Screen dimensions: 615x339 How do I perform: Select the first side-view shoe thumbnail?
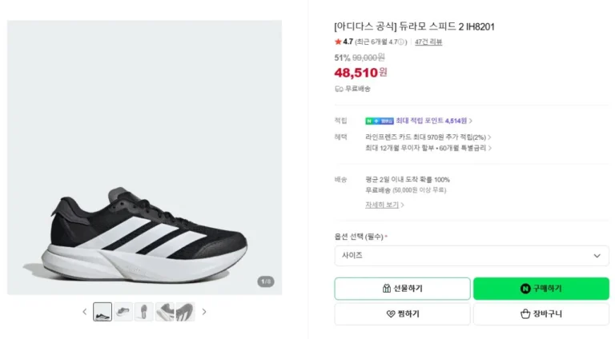tap(102, 312)
